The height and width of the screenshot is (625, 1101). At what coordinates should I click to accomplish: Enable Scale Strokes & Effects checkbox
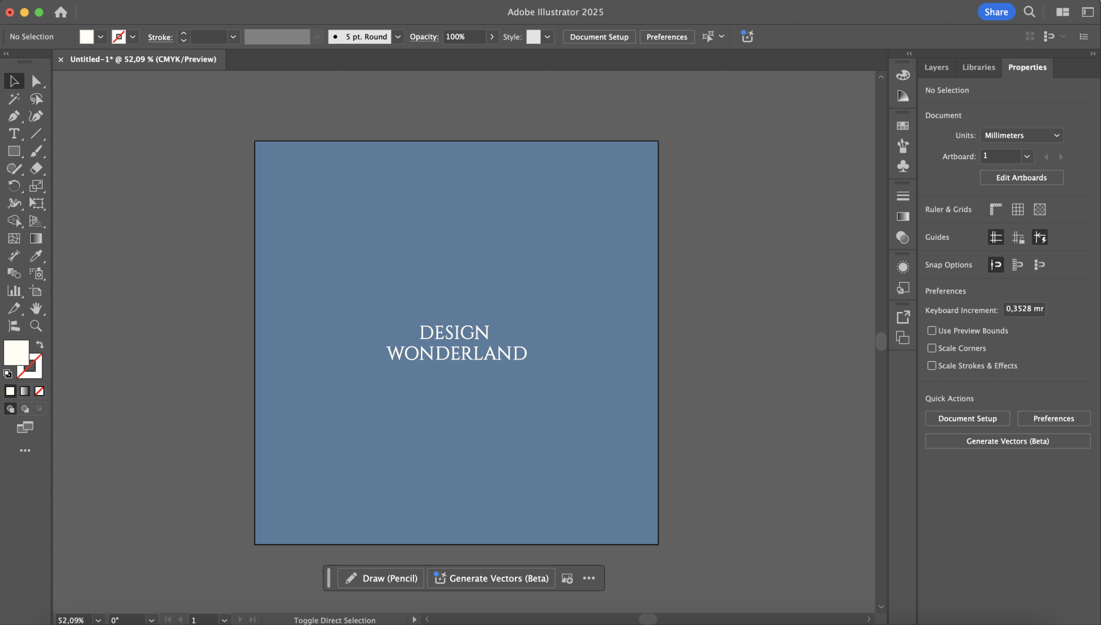point(932,365)
